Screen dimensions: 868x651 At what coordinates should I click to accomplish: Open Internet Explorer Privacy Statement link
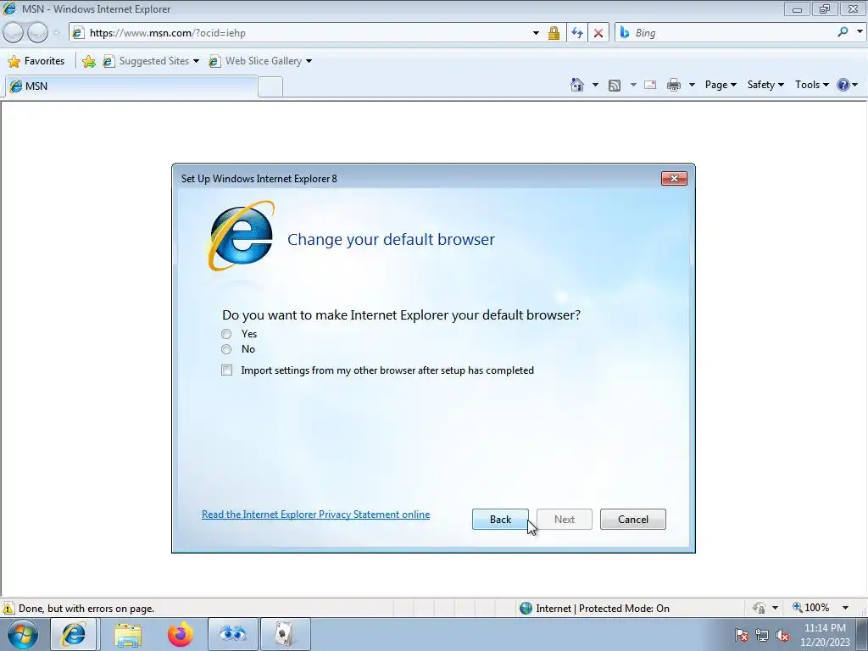coord(315,515)
